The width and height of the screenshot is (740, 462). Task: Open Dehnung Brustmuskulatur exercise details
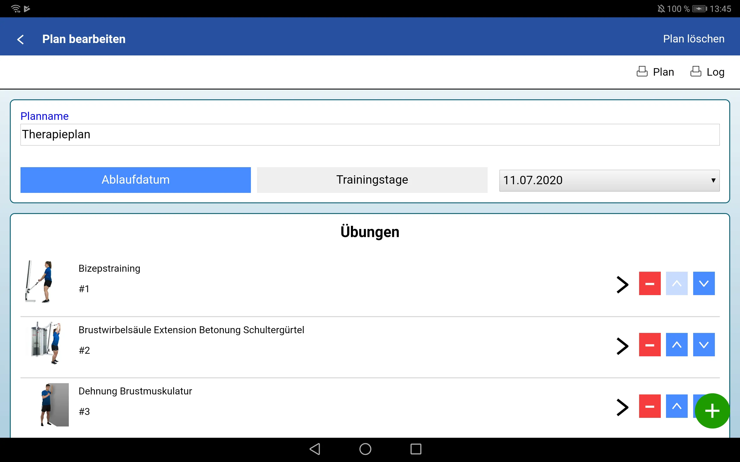coord(622,405)
